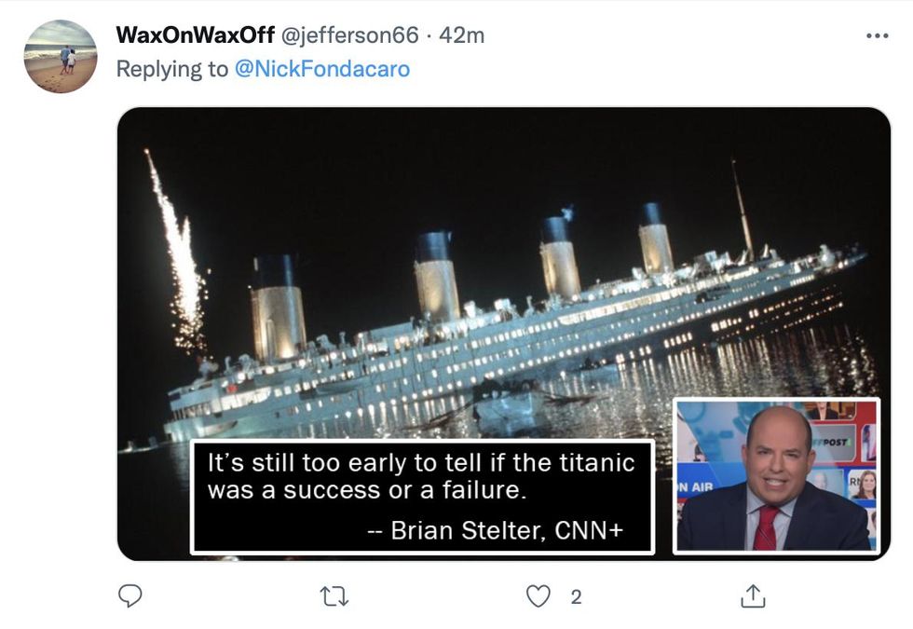Click the @jefferson66 handle

click(349, 35)
